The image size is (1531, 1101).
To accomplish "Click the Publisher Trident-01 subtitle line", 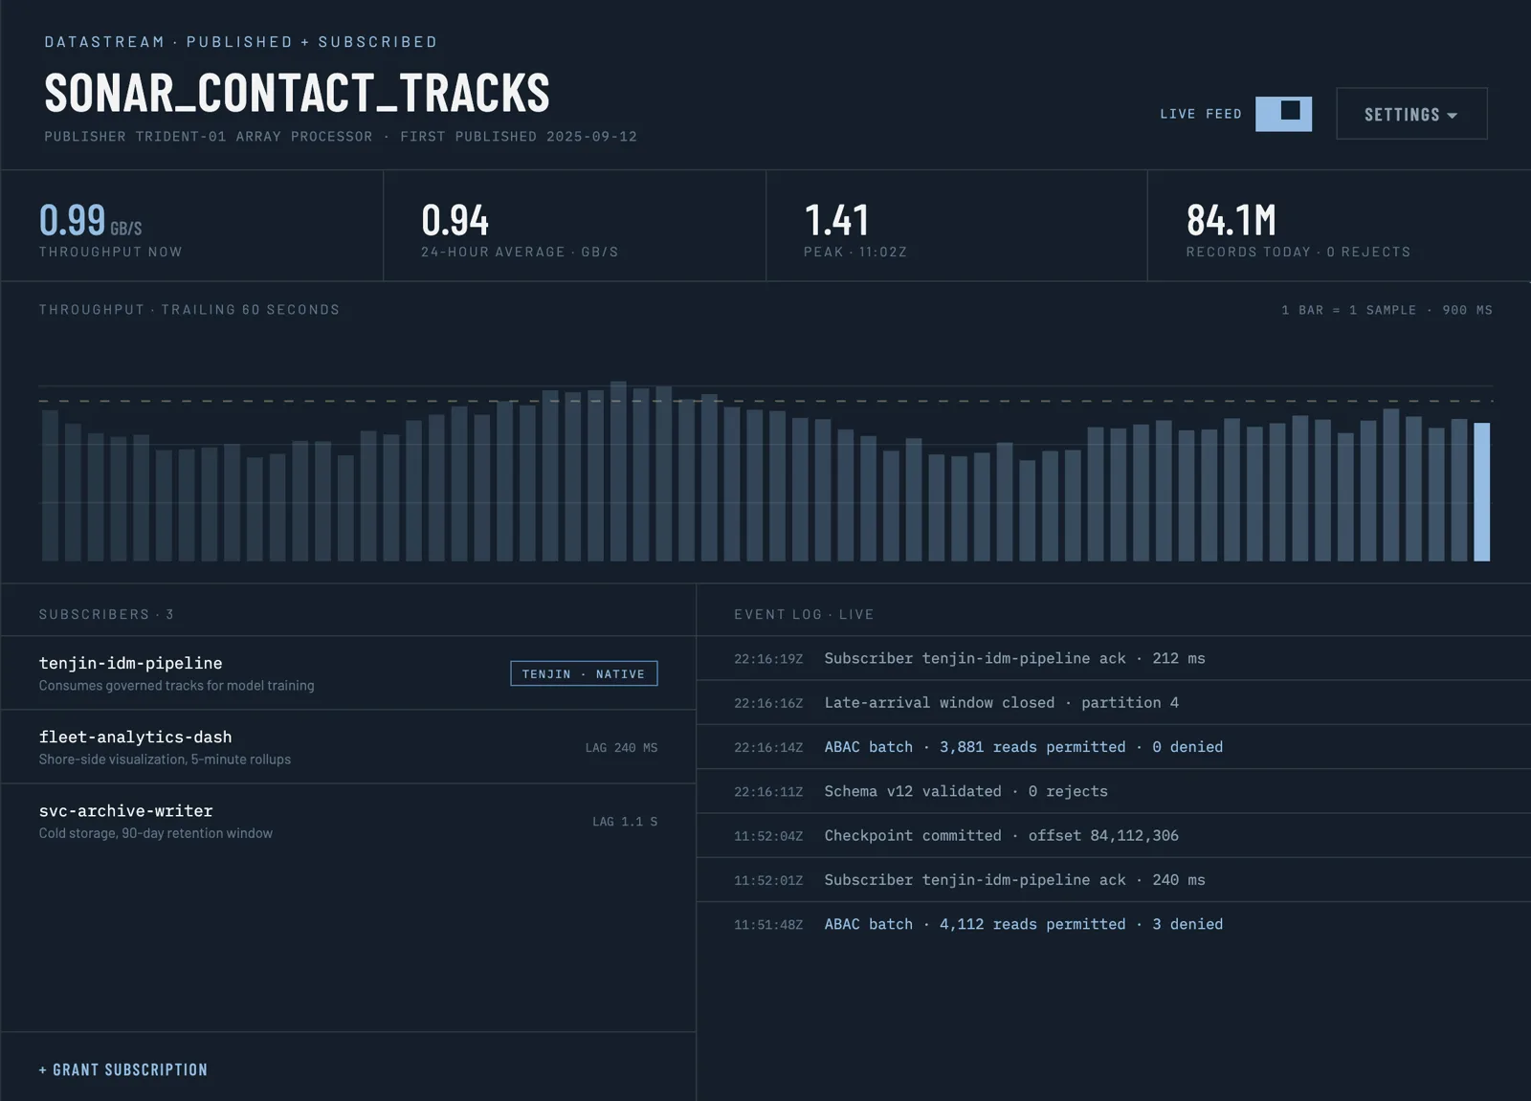I will tap(341, 137).
